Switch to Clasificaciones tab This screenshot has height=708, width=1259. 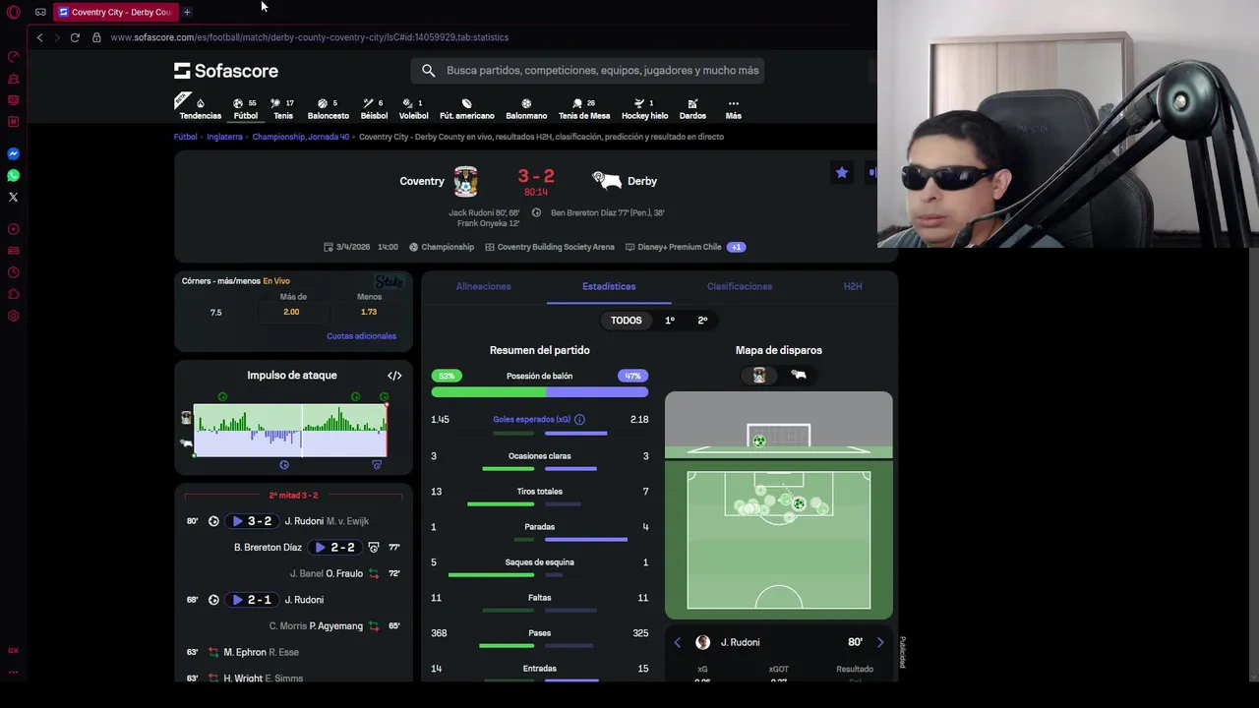(x=740, y=286)
